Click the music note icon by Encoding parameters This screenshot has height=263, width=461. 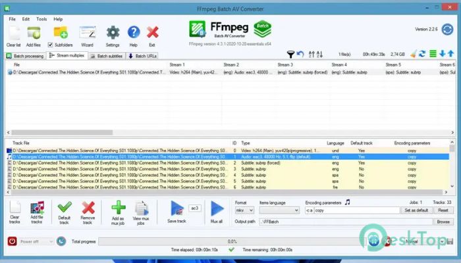click(x=348, y=203)
